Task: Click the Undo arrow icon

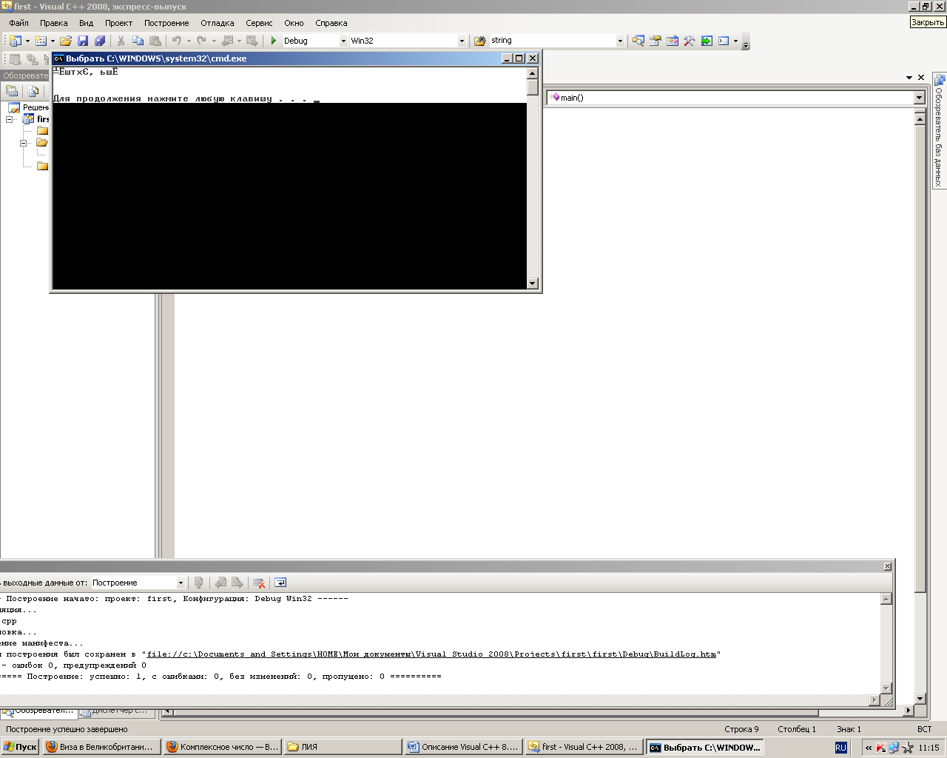Action: tap(177, 41)
